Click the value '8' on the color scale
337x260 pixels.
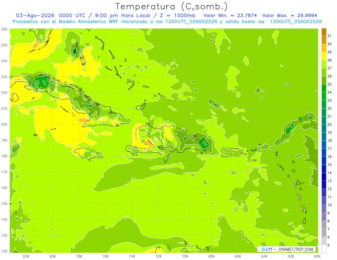coord(329,221)
